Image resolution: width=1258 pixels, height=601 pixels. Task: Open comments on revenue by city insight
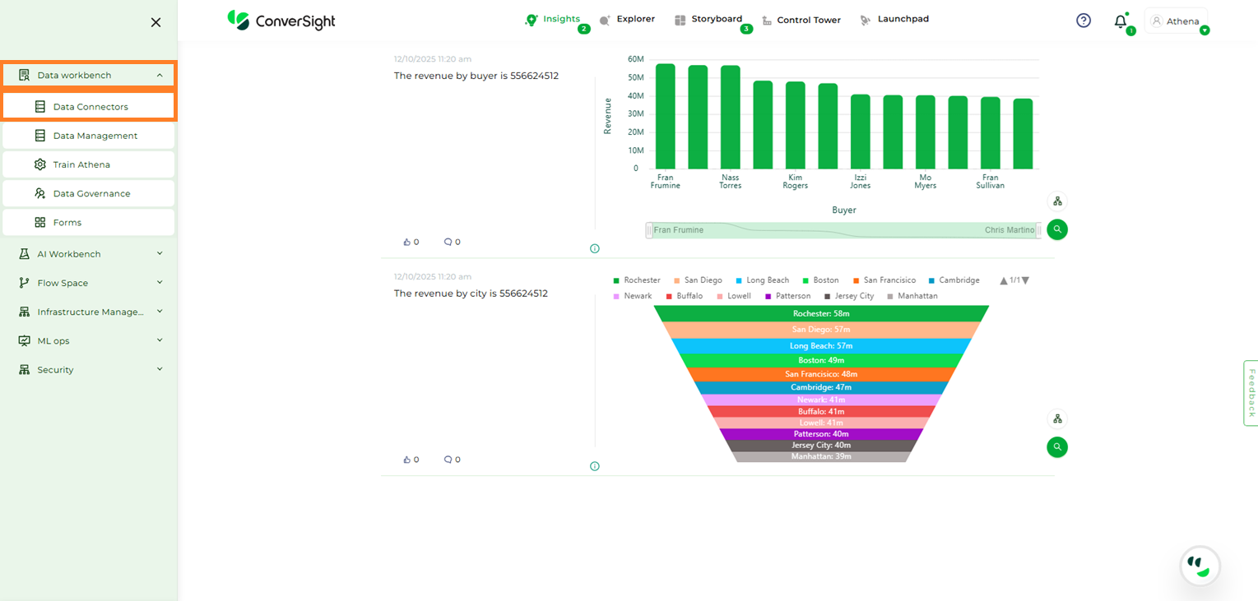[448, 460]
